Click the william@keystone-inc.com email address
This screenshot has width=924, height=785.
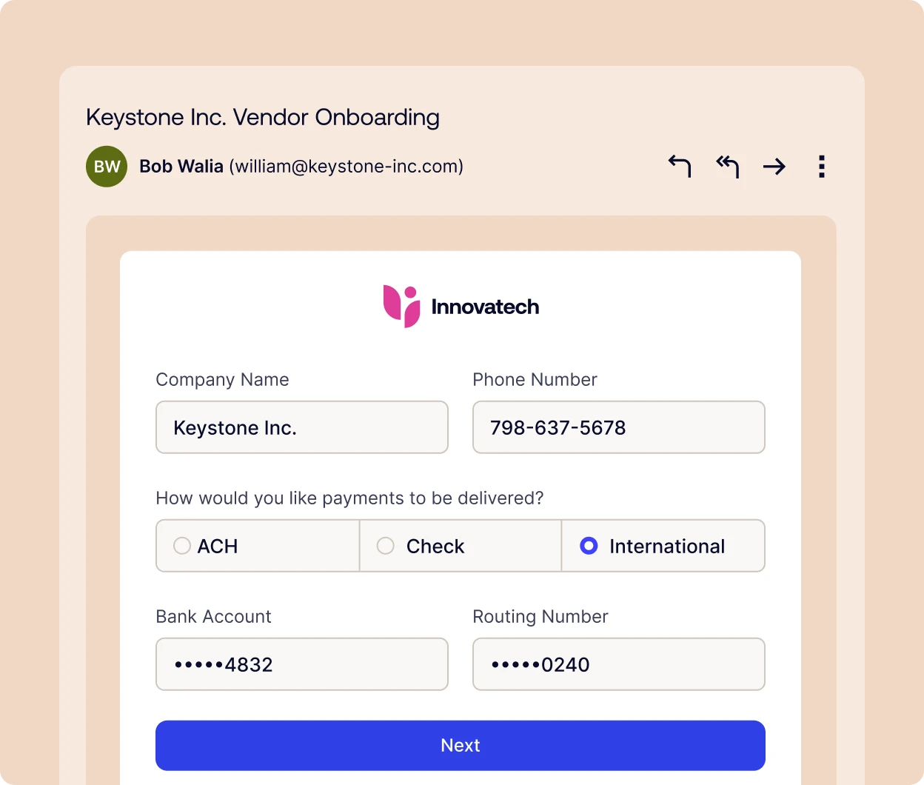click(x=346, y=167)
